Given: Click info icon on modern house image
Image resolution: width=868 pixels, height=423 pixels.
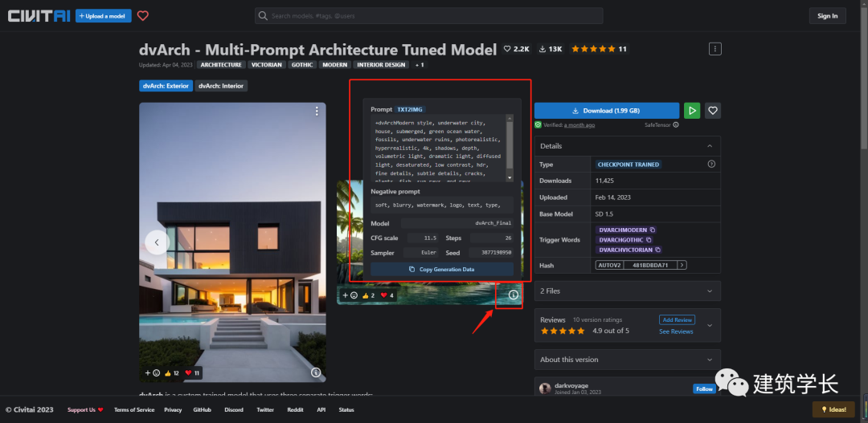Looking at the screenshot, I should coord(316,372).
